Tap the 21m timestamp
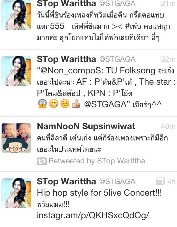177x227 pixels. point(168,3)
